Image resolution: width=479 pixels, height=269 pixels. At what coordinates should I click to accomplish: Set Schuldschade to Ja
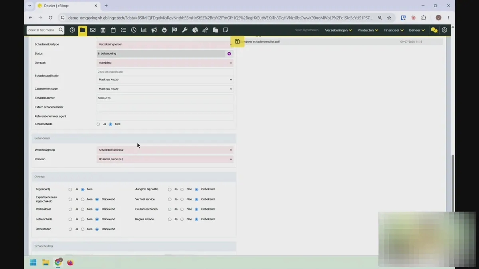(x=98, y=124)
